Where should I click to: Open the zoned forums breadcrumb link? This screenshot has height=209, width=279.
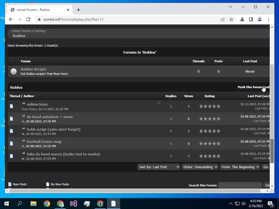(21, 31)
